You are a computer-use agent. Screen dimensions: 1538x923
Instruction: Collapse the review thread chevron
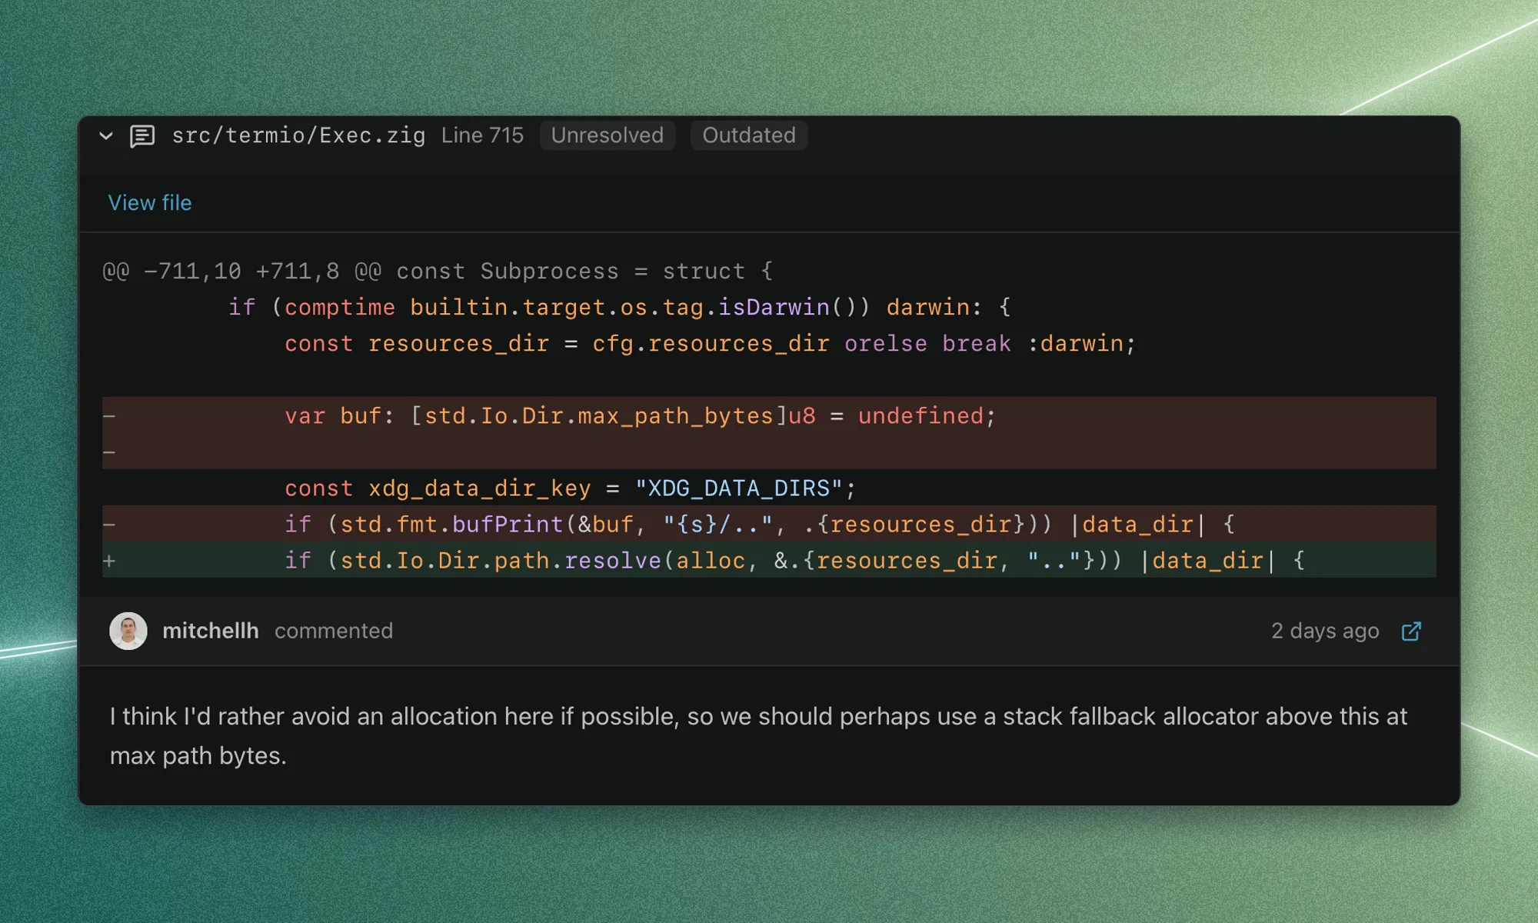[x=106, y=136]
